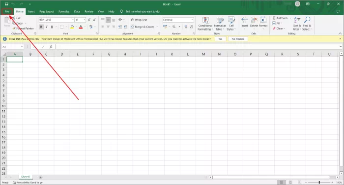Open the Cell Styles gallery
The width and height of the screenshot is (344, 185).
point(231,24)
